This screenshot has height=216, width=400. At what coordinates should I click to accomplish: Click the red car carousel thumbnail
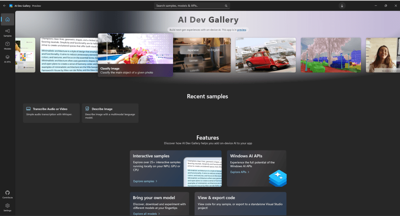click(x=265, y=55)
